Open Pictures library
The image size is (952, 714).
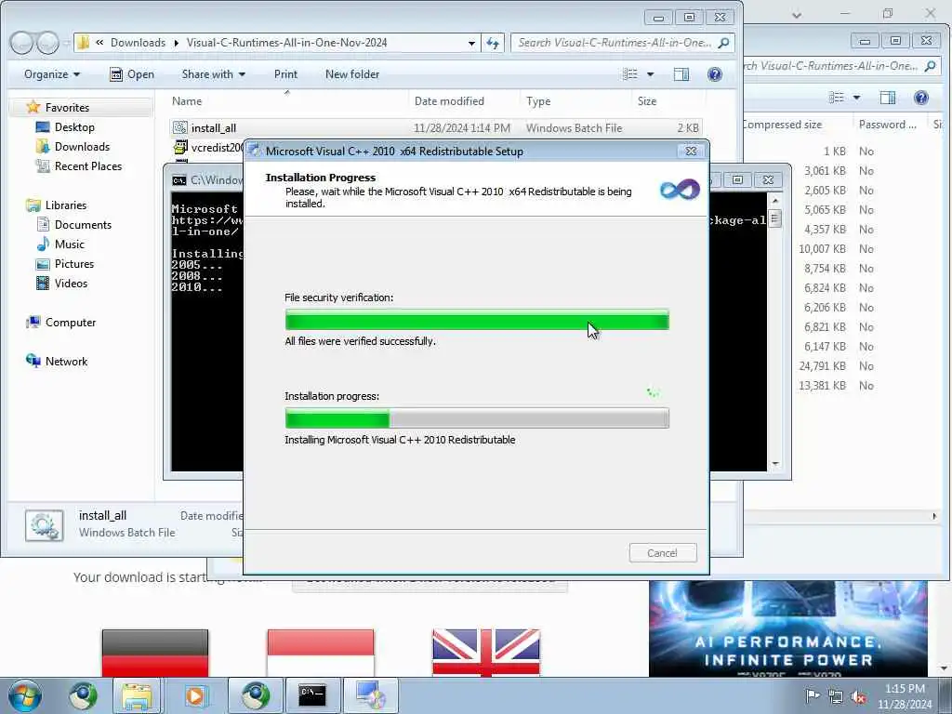pos(74,263)
